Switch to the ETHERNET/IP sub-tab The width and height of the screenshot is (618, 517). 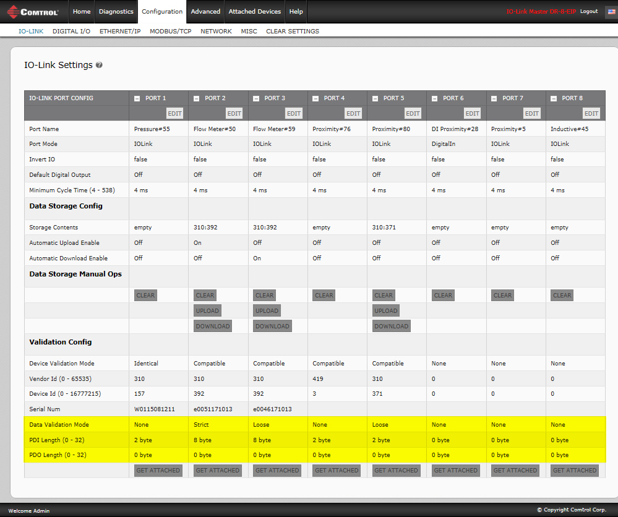[120, 31]
